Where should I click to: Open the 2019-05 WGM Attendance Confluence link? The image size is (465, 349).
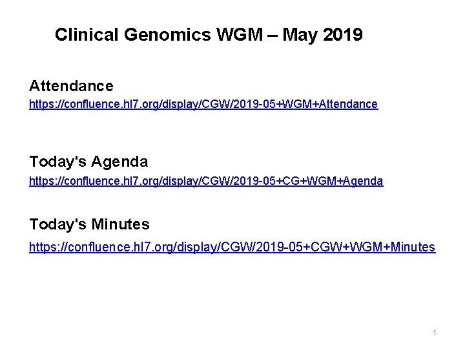tap(203, 104)
